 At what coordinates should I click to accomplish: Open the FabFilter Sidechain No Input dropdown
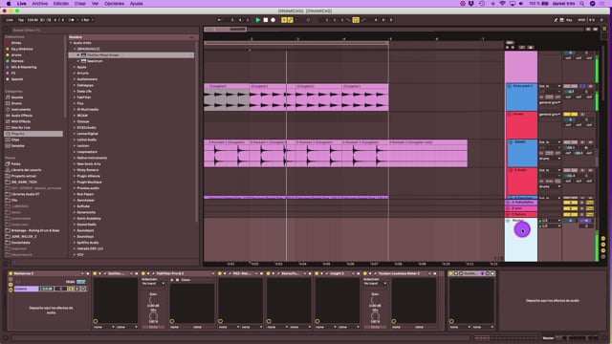click(153, 284)
